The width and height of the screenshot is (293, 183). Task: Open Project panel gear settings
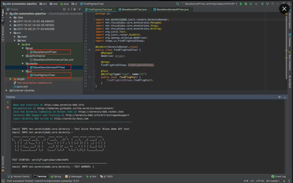click(x=74, y=9)
